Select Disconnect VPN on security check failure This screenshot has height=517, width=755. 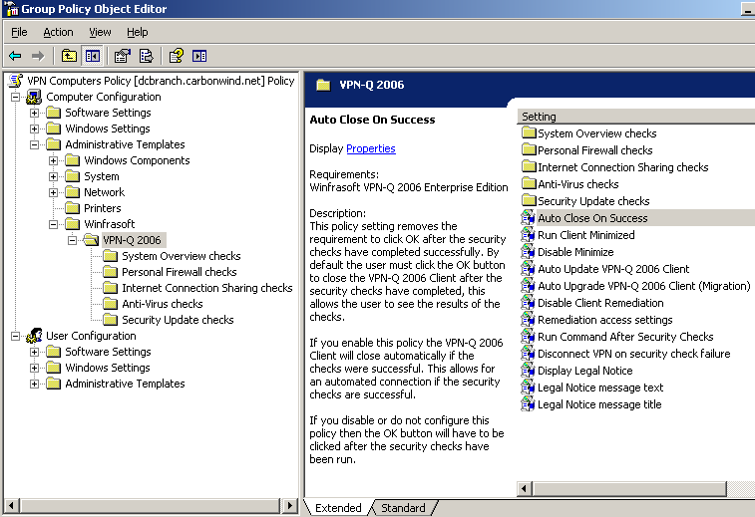pyautogui.click(x=633, y=354)
